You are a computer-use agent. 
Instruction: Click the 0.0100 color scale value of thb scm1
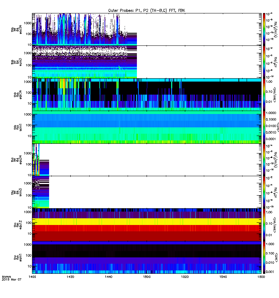(x=271, y=126)
